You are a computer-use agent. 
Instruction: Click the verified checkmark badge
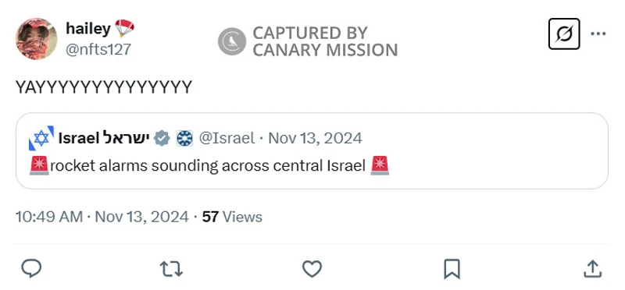(x=162, y=139)
